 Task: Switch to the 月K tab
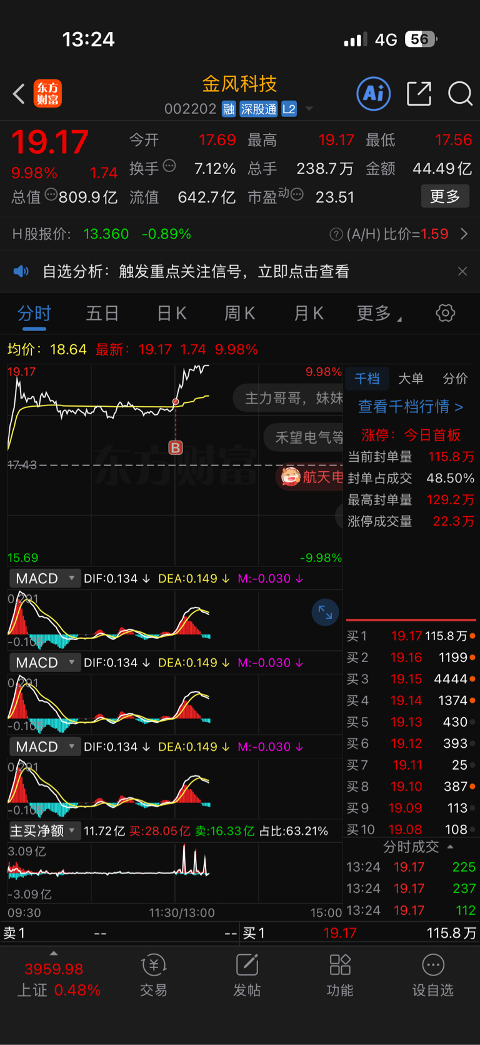309,313
